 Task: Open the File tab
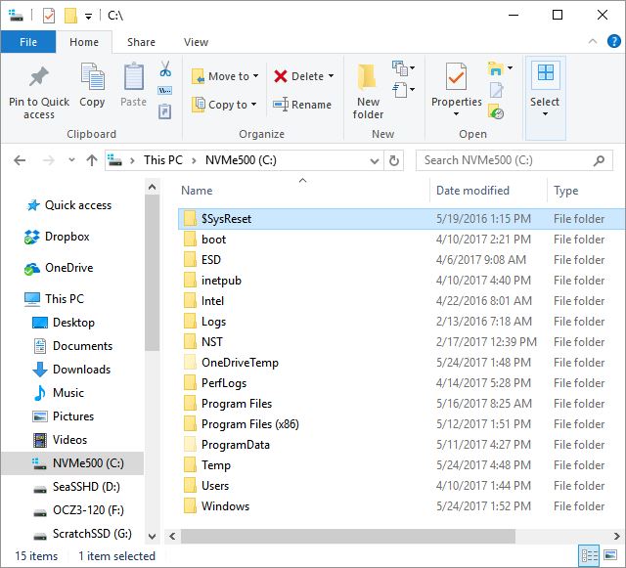point(28,42)
